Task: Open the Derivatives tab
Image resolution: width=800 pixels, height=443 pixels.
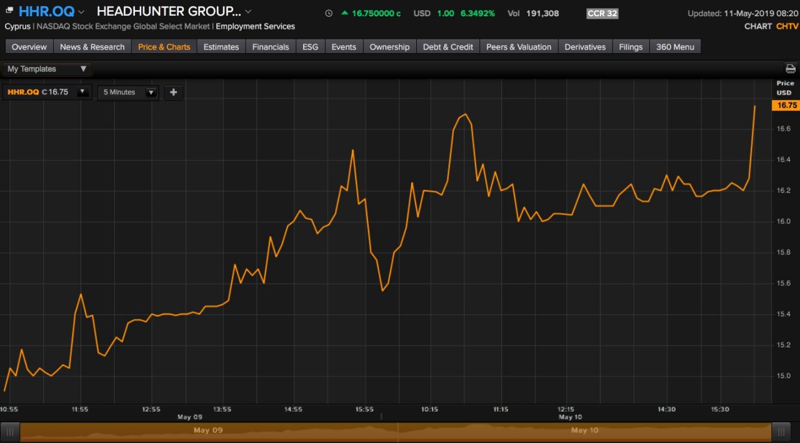Action: (585, 47)
